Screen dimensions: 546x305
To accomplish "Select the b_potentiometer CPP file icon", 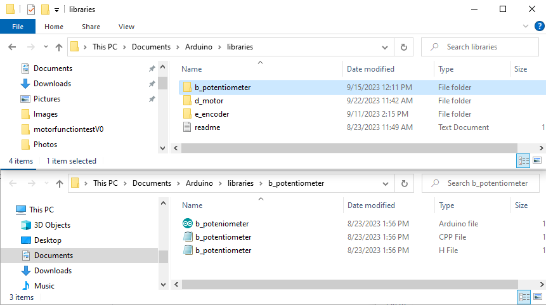I will click(x=188, y=237).
